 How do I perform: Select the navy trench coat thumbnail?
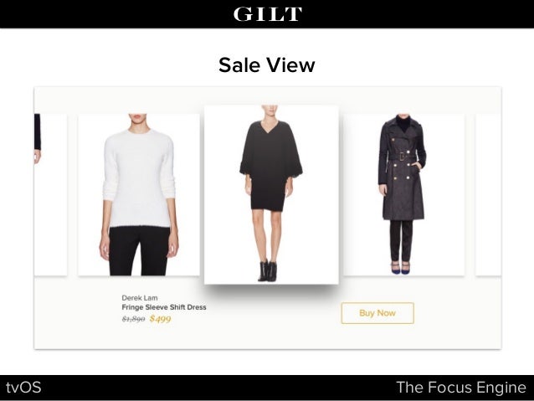pyautogui.click(x=403, y=195)
